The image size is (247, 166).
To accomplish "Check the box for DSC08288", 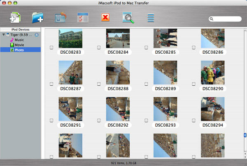I will coord(99,84).
